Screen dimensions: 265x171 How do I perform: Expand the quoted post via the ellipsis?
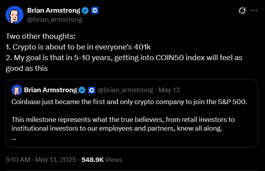tap(14, 139)
